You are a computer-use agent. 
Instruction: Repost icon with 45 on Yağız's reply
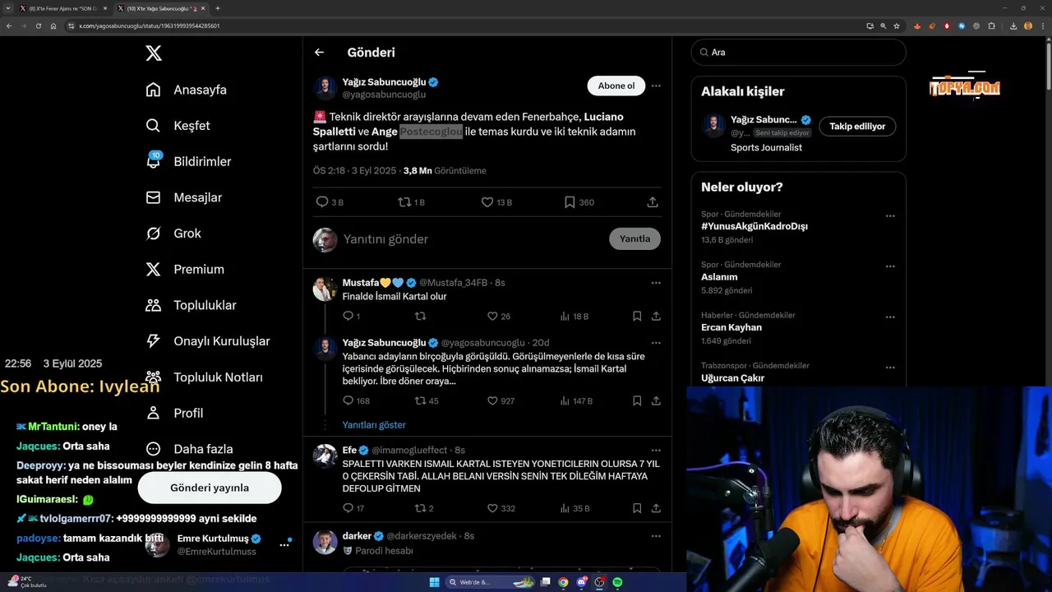[x=420, y=401]
